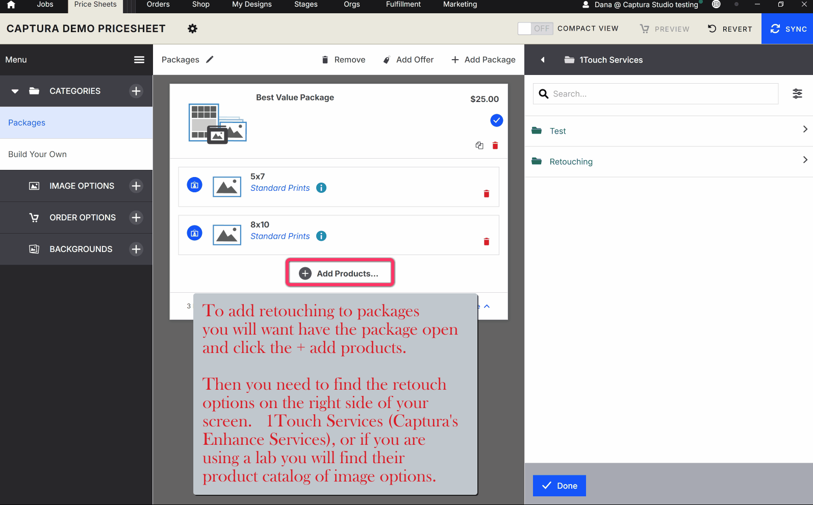Click Done button

560,486
